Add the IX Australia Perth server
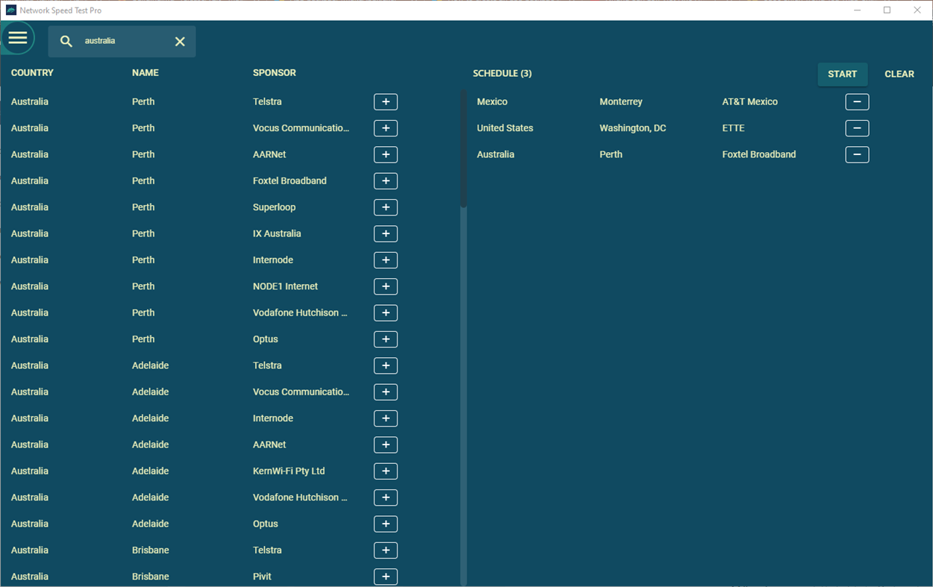Screen dimensions: 933x587 point(386,233)
